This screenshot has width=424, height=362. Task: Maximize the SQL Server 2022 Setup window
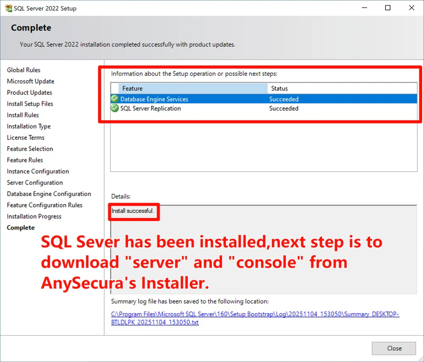(x=388, y=8)
